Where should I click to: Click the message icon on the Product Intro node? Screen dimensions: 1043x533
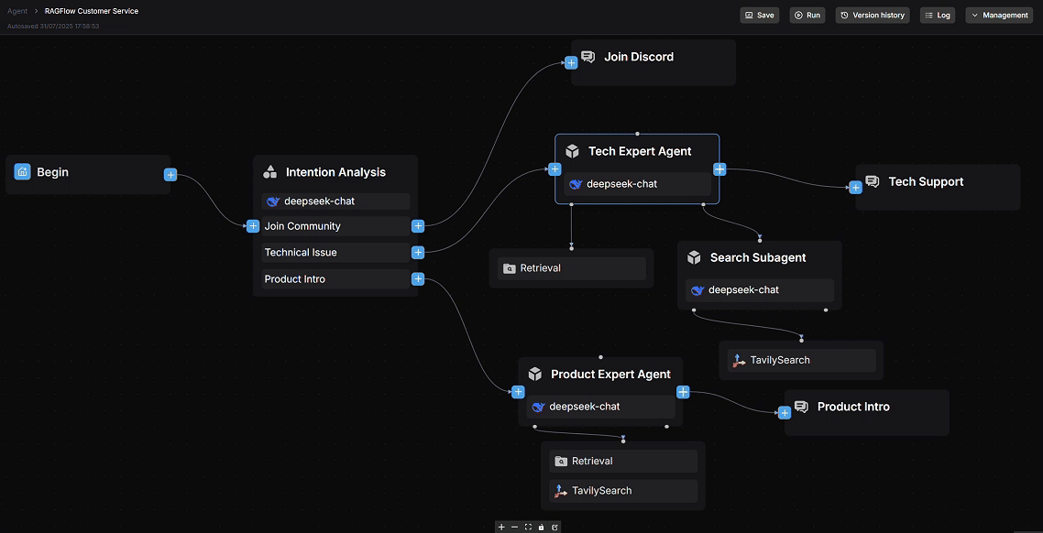801,407
